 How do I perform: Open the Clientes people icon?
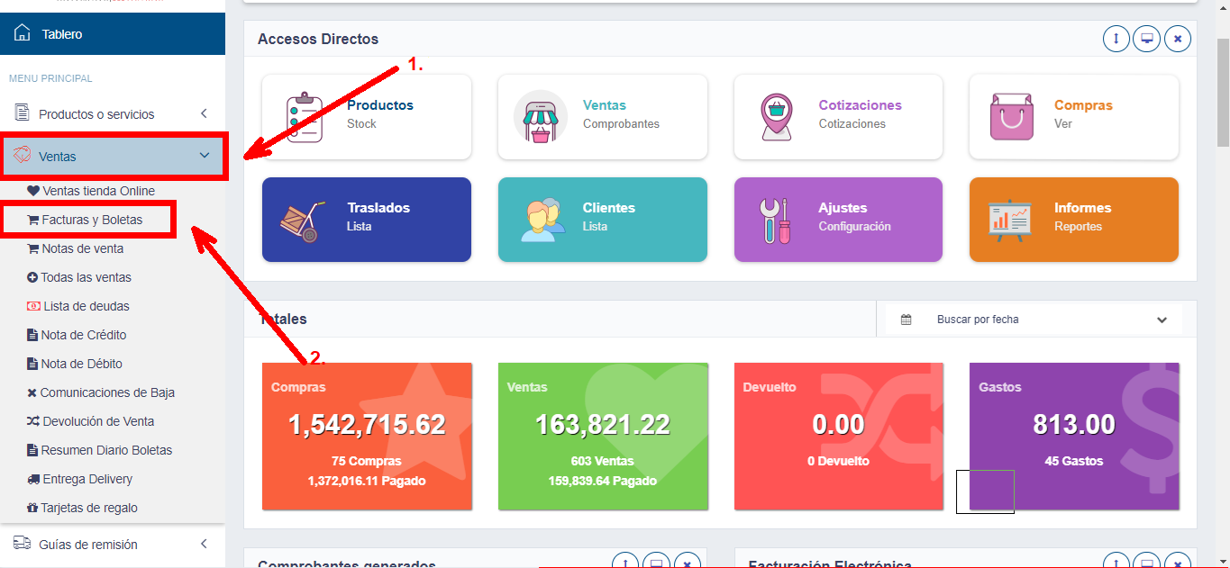[541, 220]
